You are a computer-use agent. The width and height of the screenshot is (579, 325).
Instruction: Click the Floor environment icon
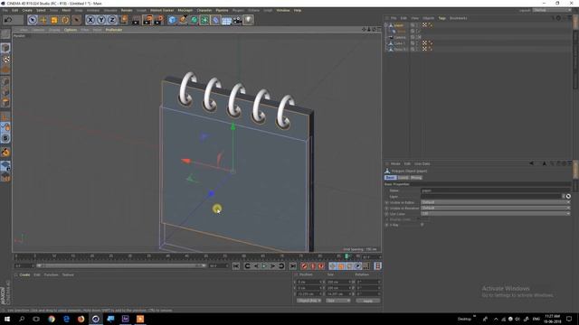click(x=226, y=20)
